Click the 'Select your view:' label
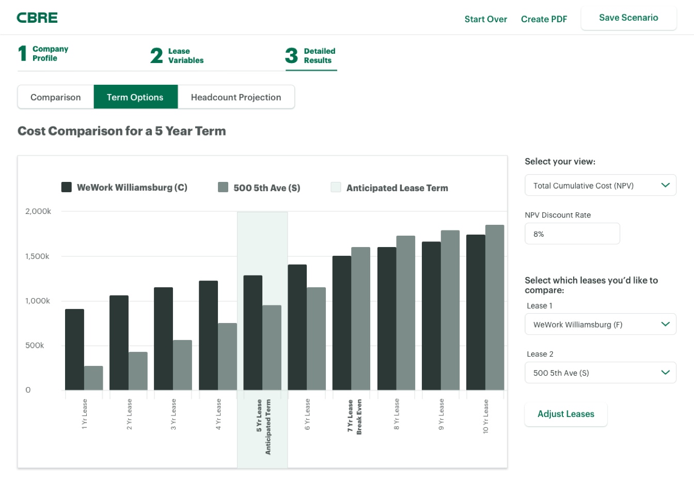Screen dimensions: 694x493 (560, 161)
